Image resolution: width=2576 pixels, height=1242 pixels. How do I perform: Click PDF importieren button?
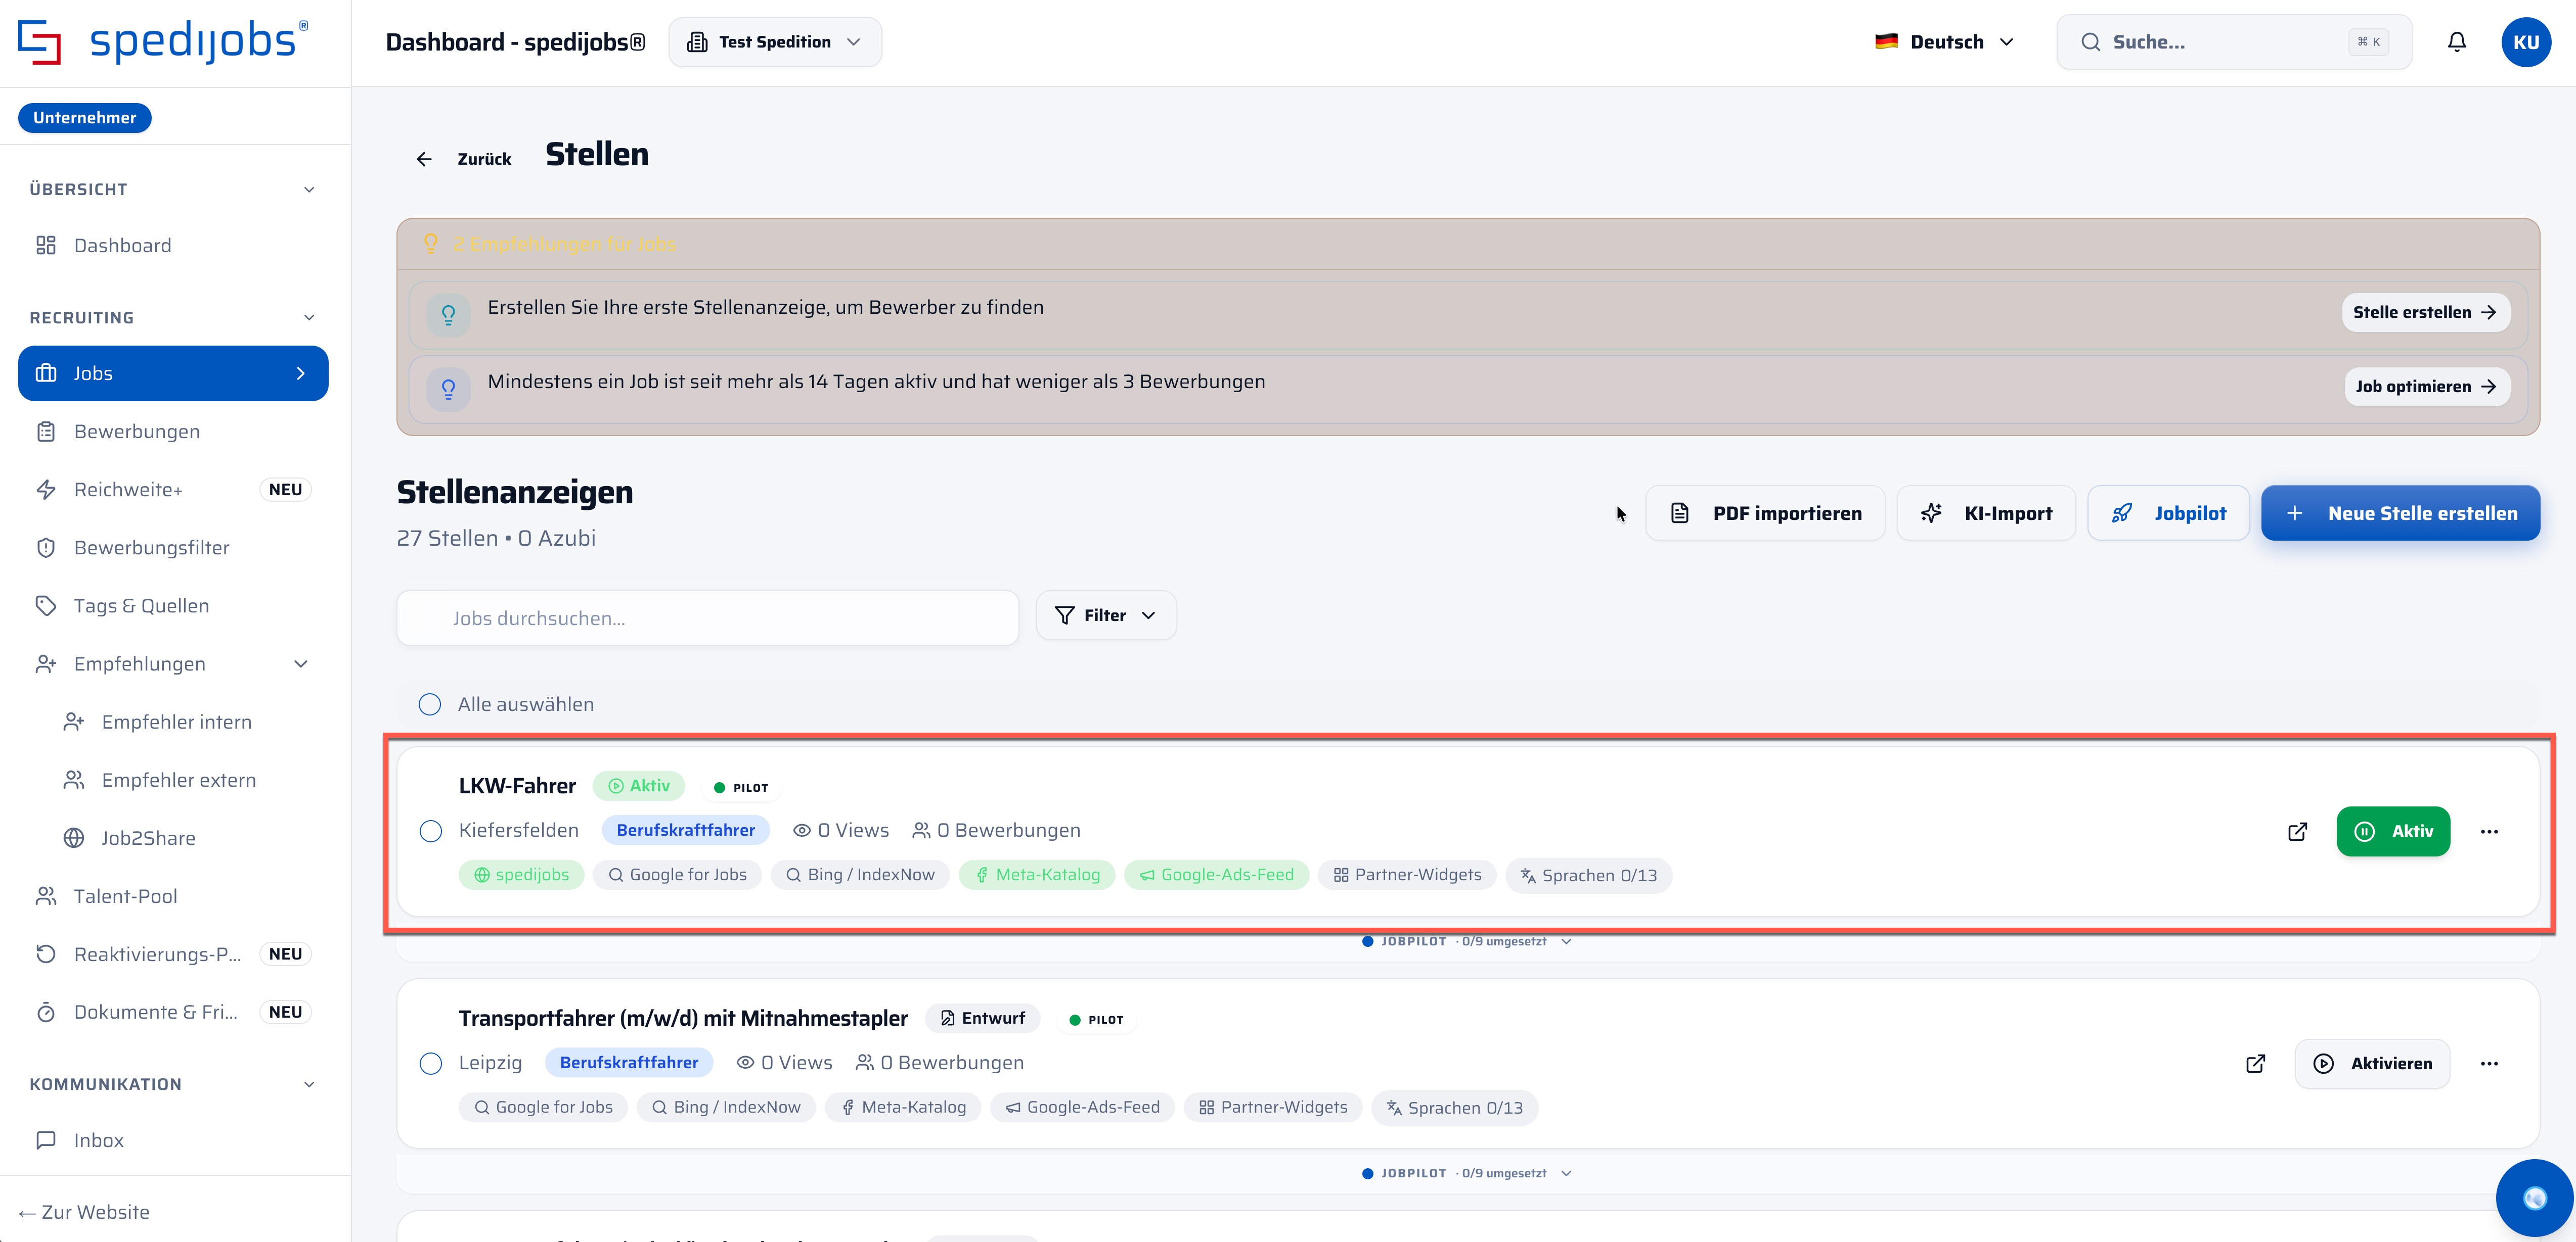click(1765, 513)
